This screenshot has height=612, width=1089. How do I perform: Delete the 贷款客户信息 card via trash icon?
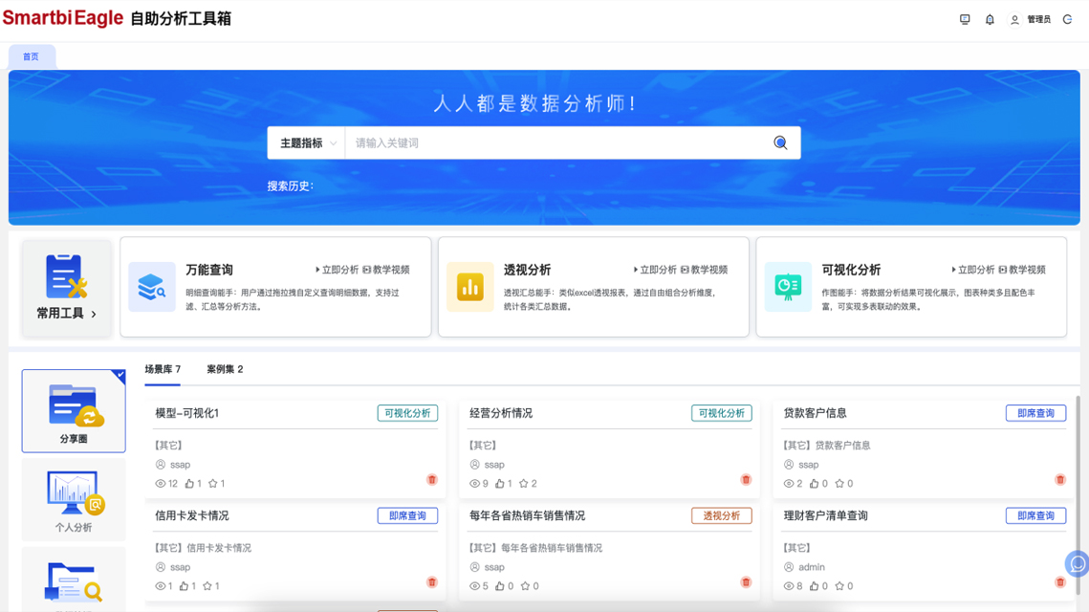[x=1059, y=478]
